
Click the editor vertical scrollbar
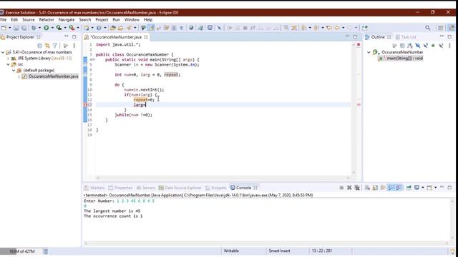coord(354,108)
